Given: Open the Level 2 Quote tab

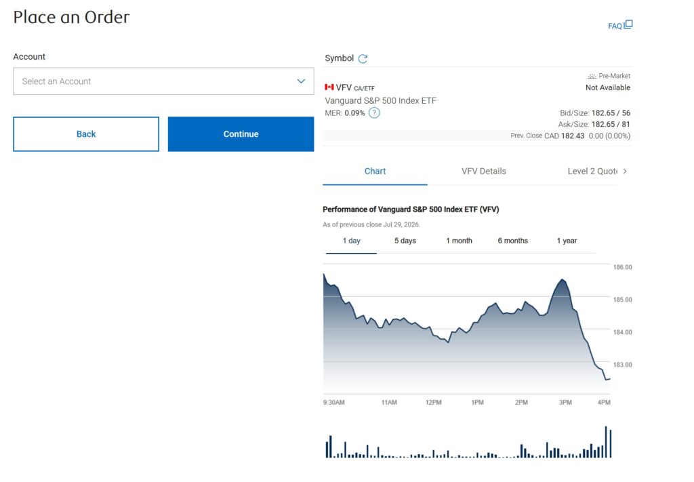Looking at the screenshot, I should [592, 172].
